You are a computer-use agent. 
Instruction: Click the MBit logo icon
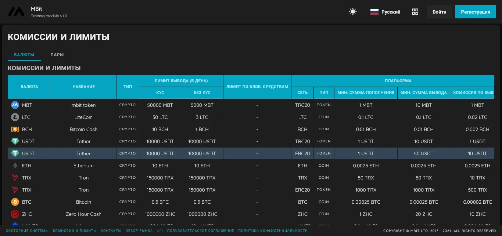[17, 12]
